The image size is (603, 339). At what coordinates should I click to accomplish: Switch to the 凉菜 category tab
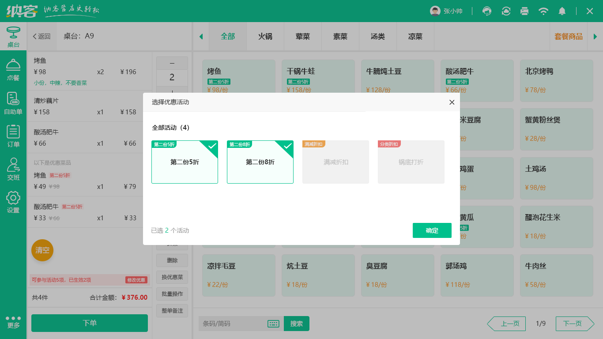pos(415,35)
